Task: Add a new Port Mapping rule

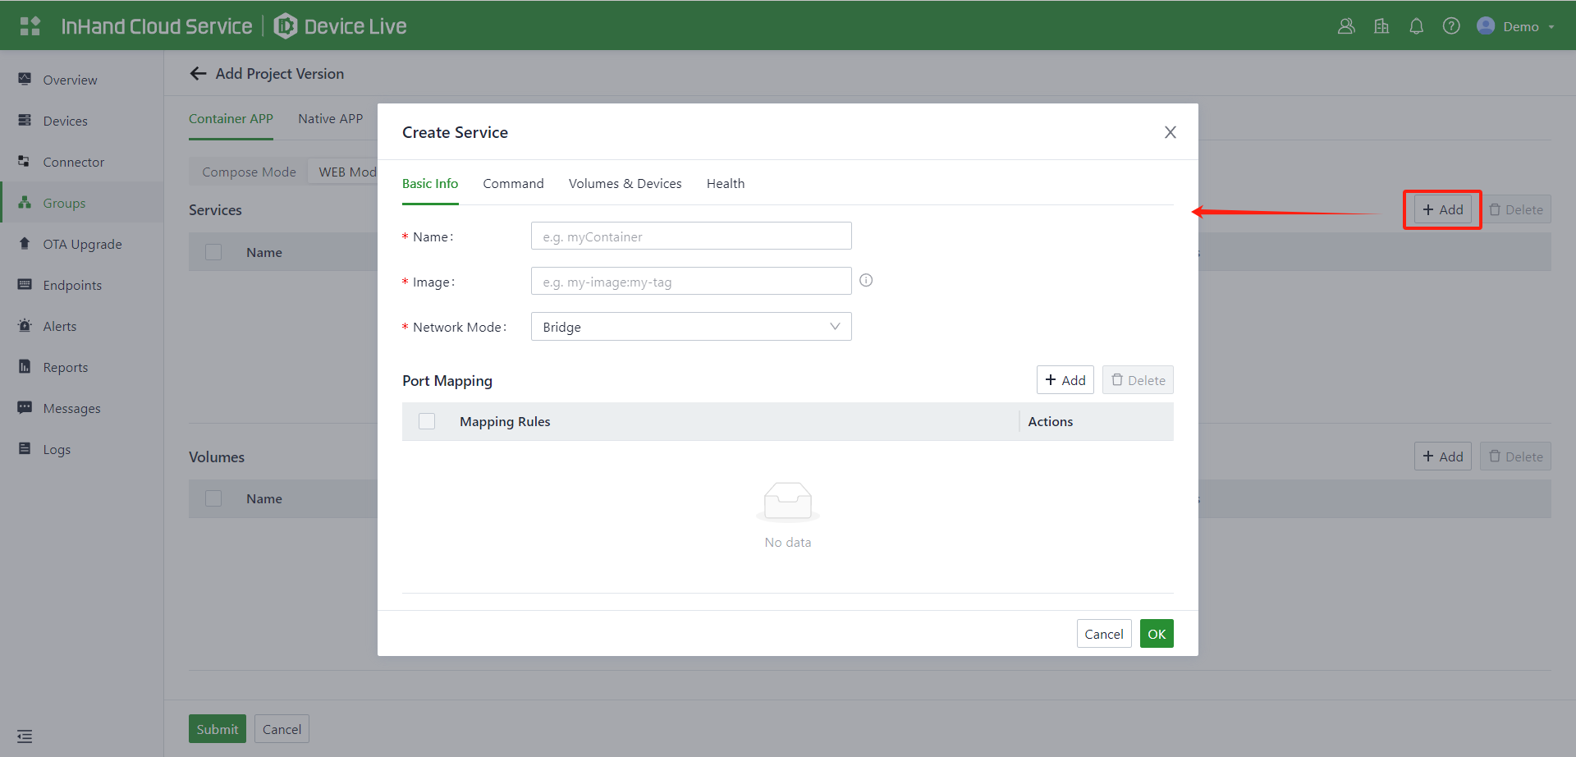Action: click(x=1065, y=380)
